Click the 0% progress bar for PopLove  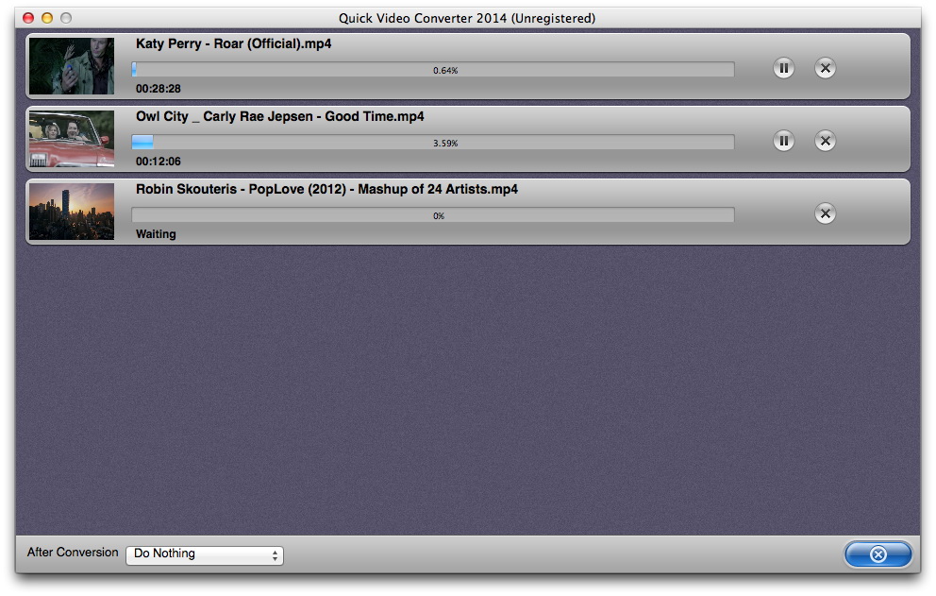433,215
